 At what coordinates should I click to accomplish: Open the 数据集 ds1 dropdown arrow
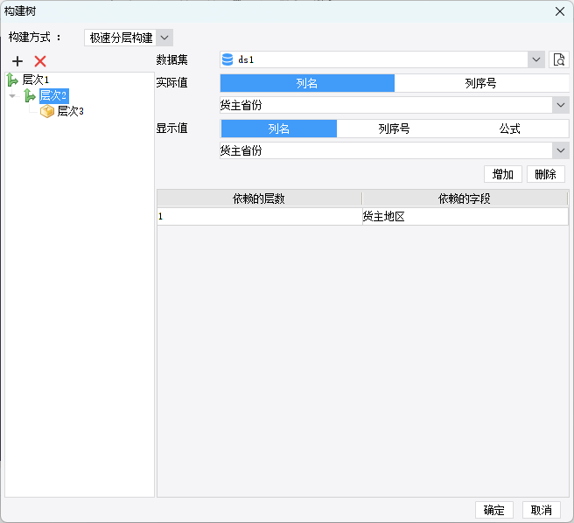[x=536, y=59]
